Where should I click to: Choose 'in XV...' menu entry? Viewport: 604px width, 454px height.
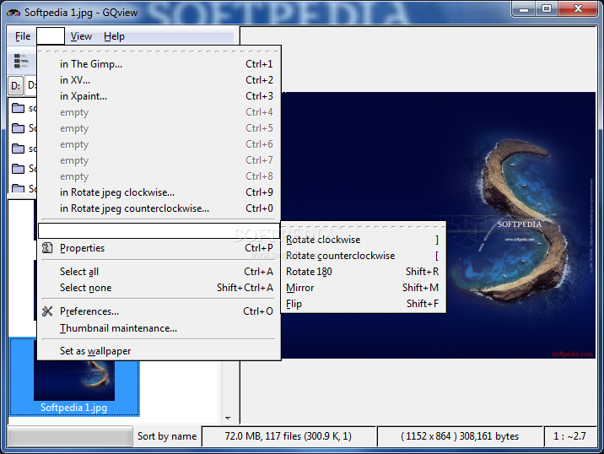click(159, 80)
